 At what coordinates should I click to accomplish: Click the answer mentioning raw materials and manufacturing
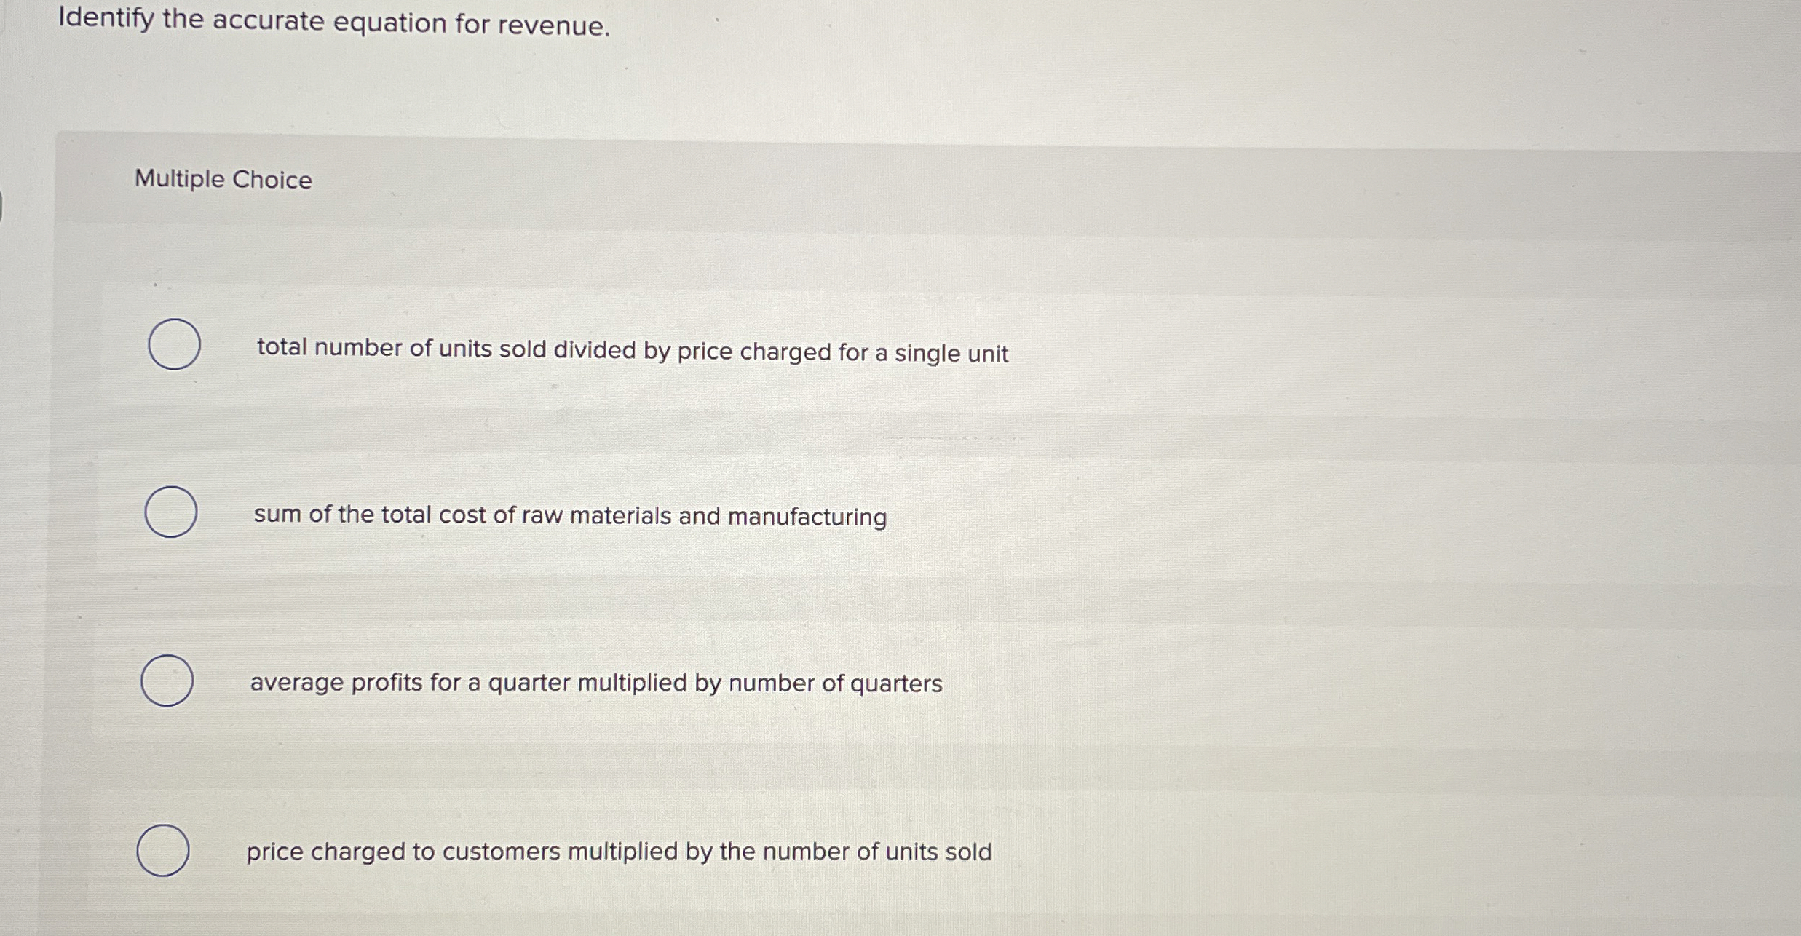569,515
